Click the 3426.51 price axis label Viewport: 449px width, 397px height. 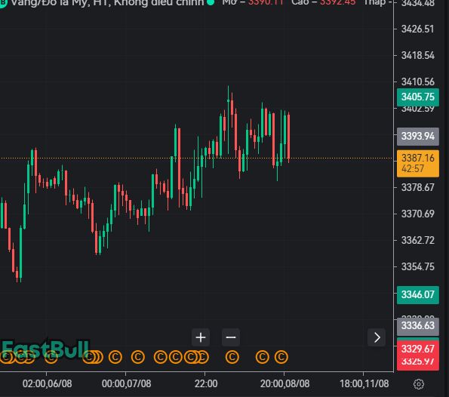pyautogui.click(x=418, y=29)
